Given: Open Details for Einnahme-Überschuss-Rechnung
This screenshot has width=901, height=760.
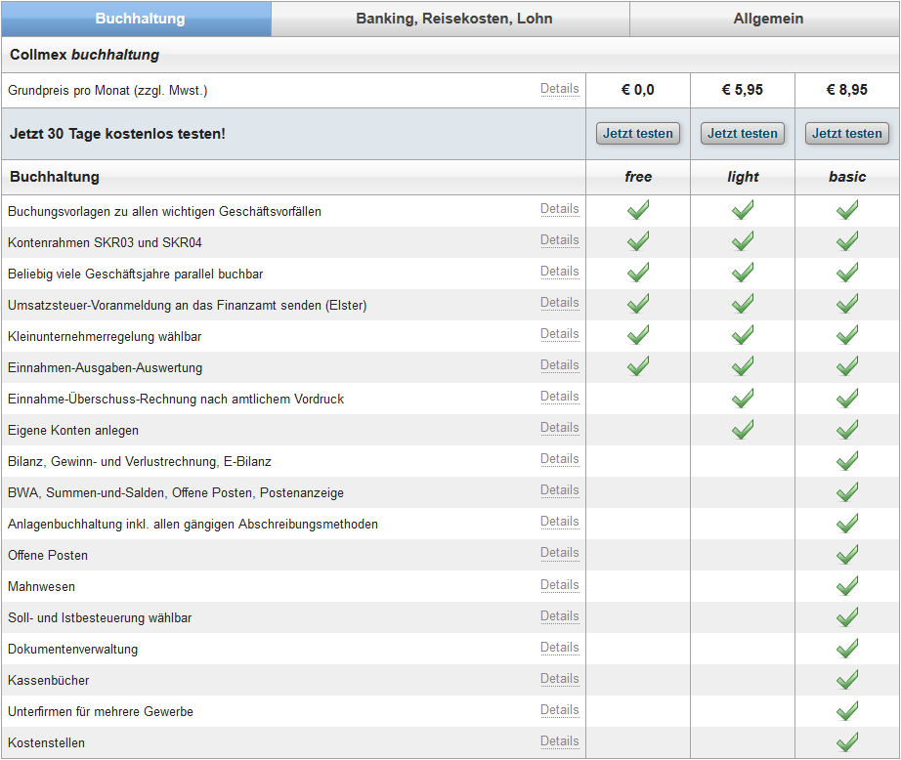Looking at the screenshot, I should tap(560, 397).
